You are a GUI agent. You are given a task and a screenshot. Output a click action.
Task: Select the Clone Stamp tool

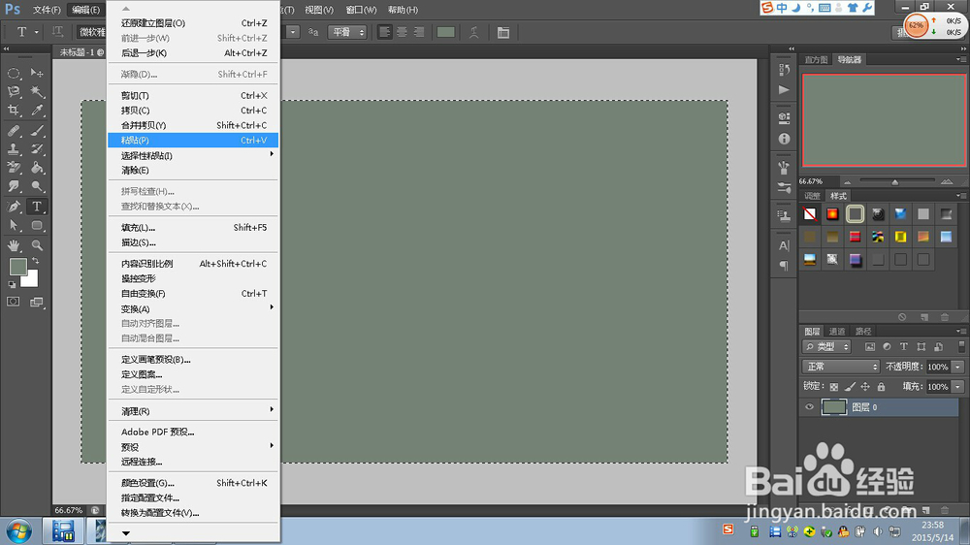tap(14, 149)
